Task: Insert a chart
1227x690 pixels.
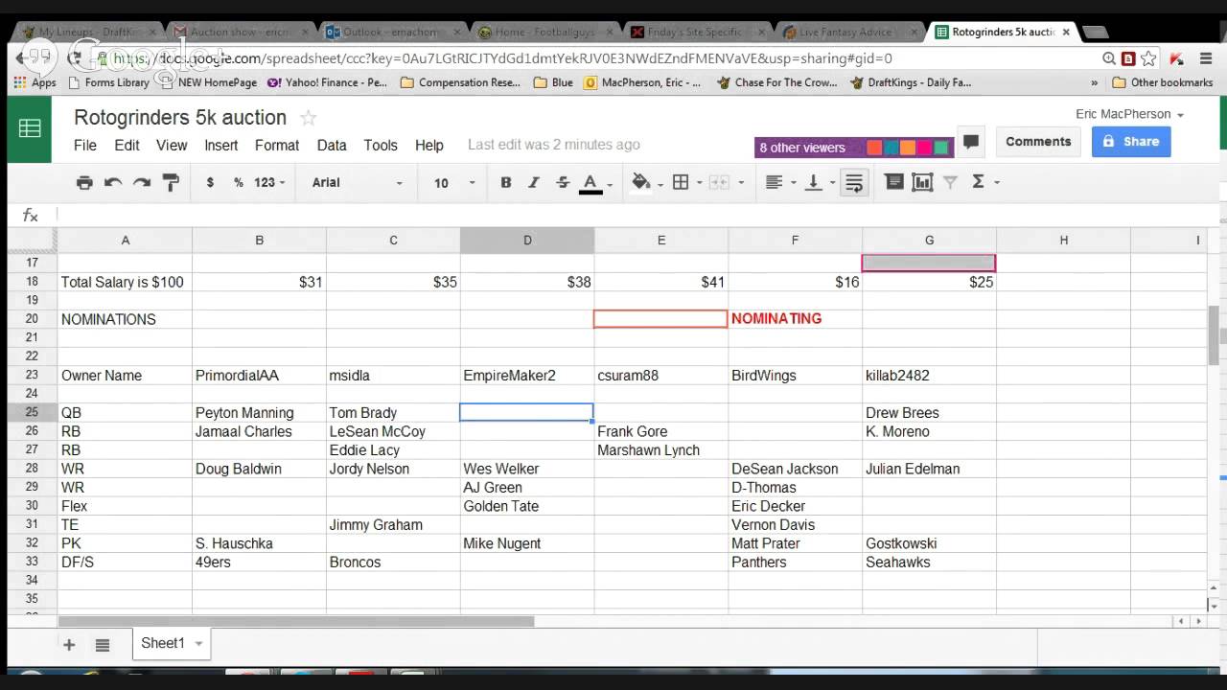Action: [922, 182]
